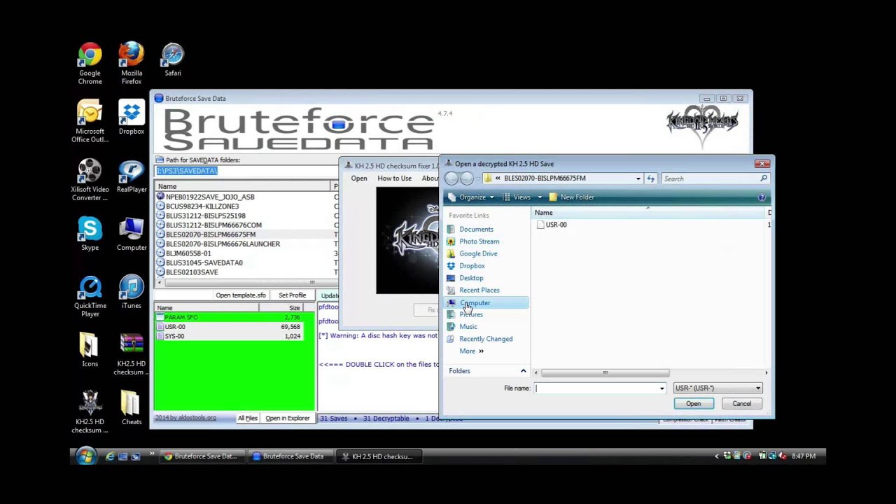Select BCUS98234-KILLZONE3 save in Bruteforce list

[202, 206]
